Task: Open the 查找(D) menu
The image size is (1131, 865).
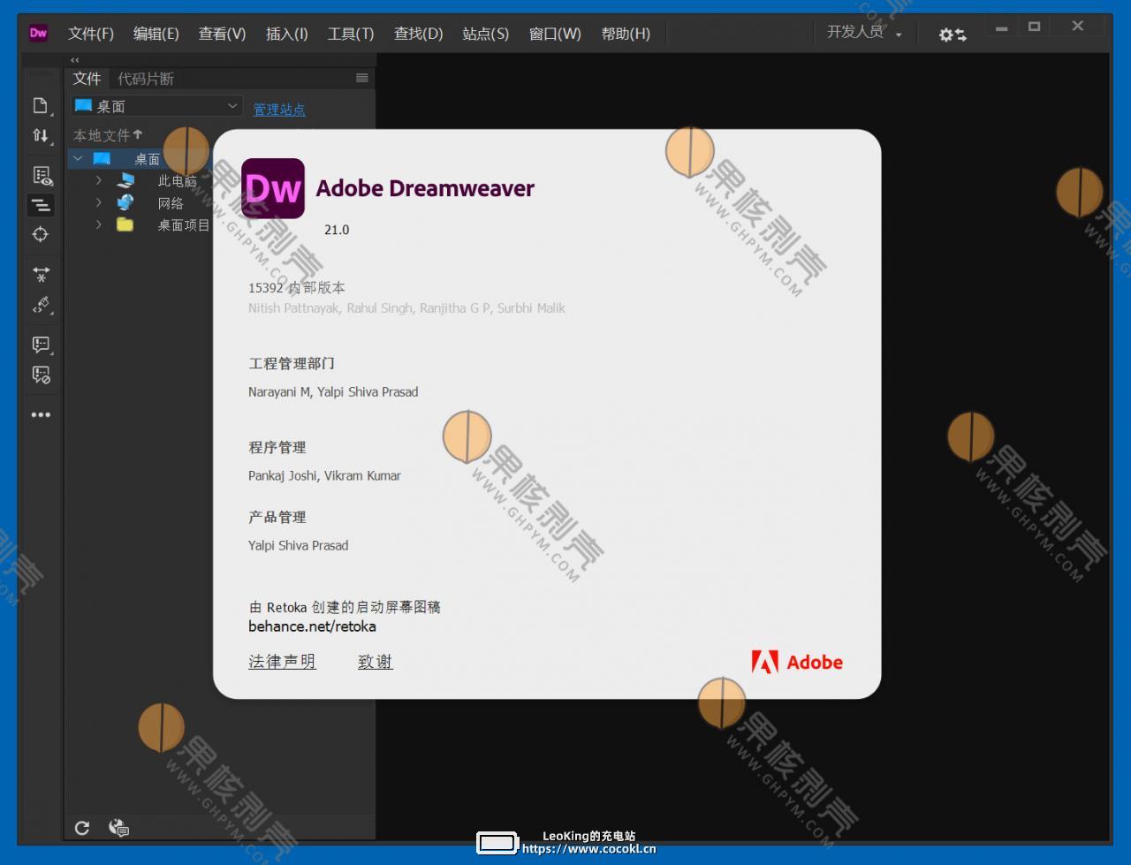Action: 418,34
